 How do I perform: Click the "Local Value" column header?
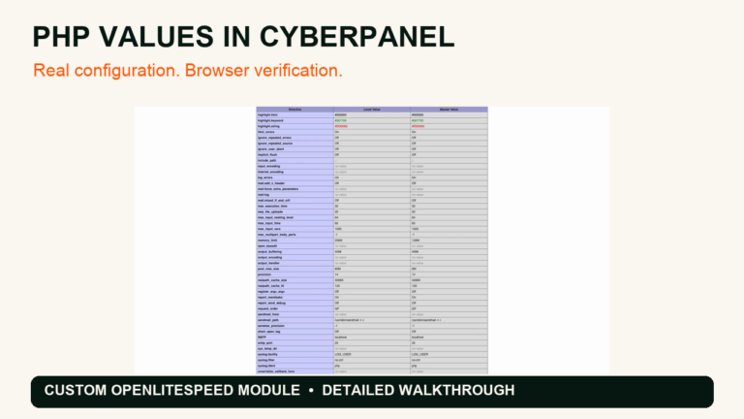(372, 110)
